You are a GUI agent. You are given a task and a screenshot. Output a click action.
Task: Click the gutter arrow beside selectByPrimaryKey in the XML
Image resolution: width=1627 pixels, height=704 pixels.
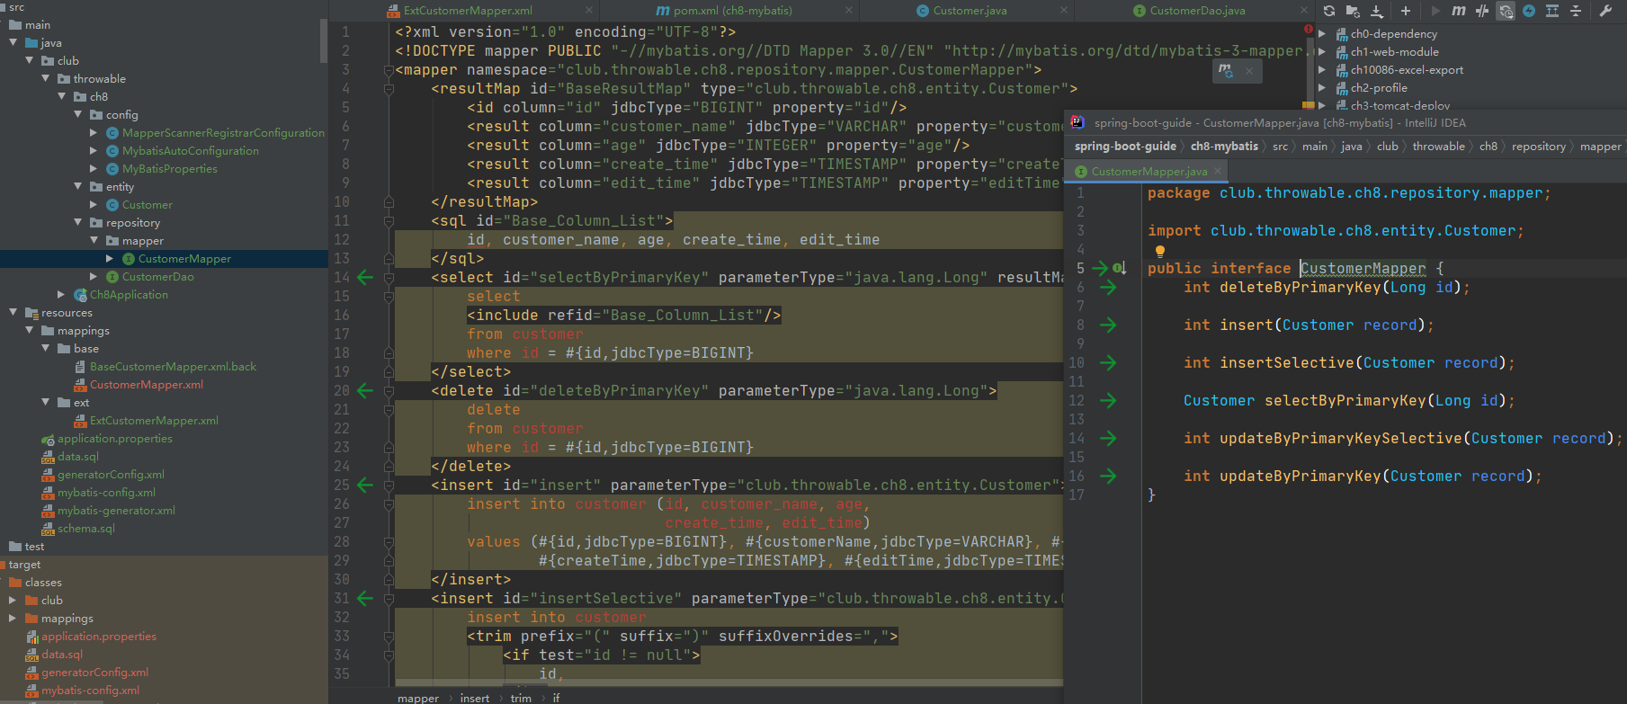[365, 277]
